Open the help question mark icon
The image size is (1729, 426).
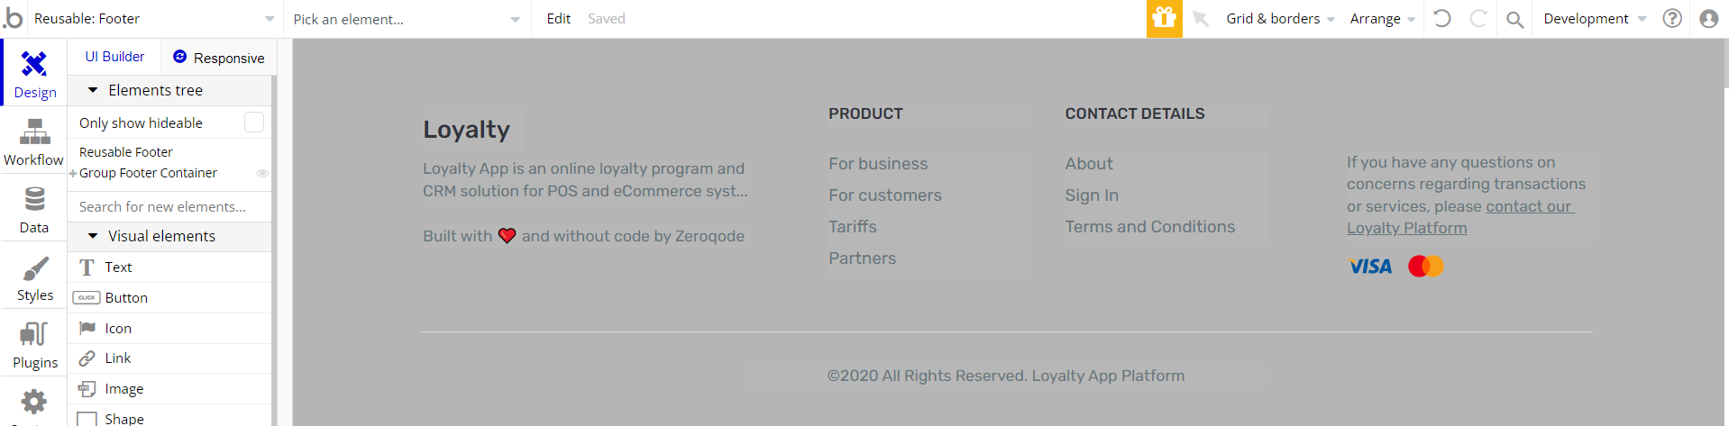click(1672, 18)
